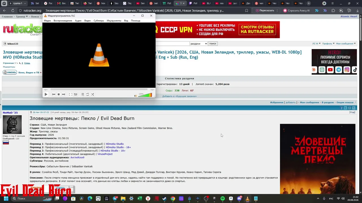Click the movie poster image
The width and height of the screenshot is (362, 203).
pos(318,159)
